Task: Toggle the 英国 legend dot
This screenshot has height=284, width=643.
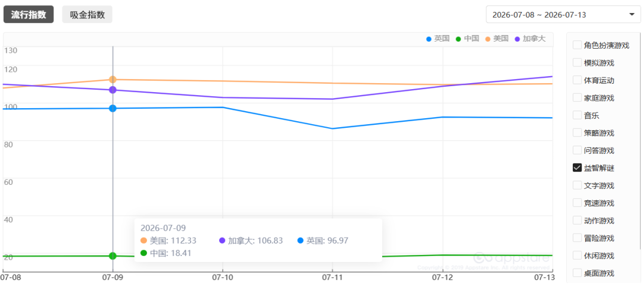Action: click(429, 39)
